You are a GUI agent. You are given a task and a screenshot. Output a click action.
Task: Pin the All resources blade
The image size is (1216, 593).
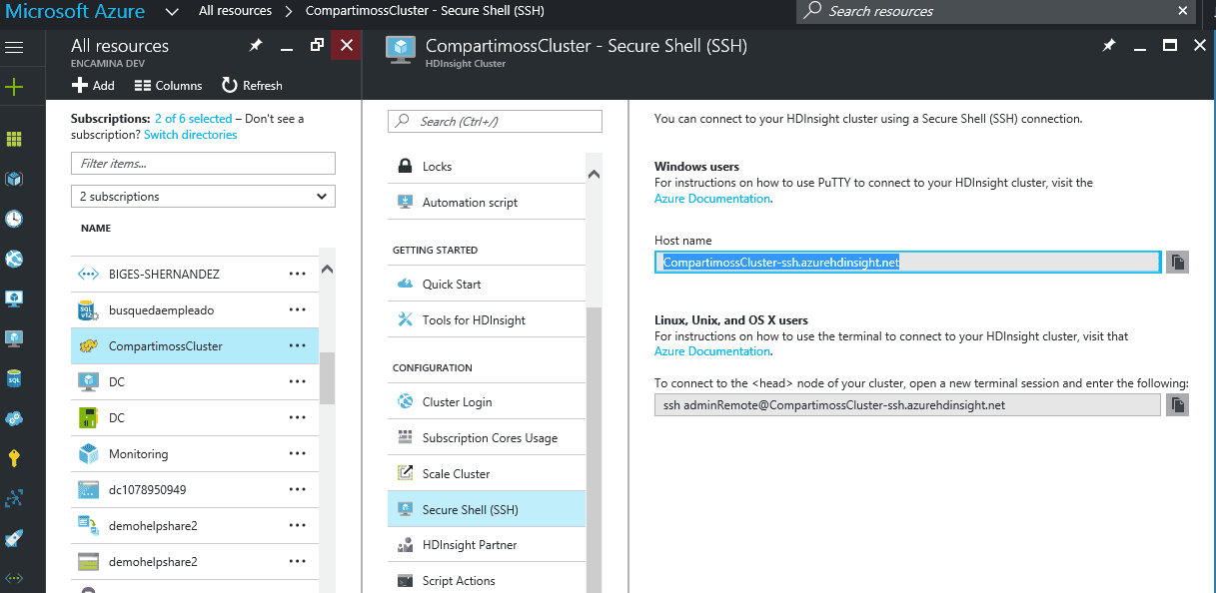pos(256,46)
